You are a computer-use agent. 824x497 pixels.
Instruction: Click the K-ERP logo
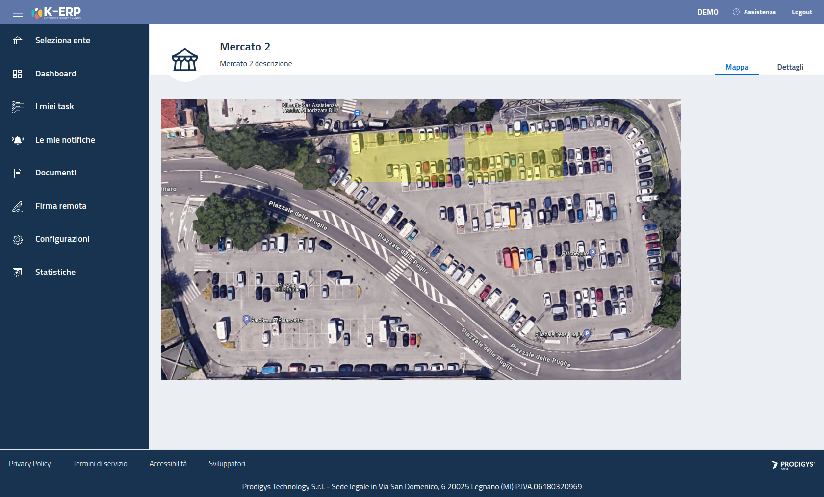56,12
